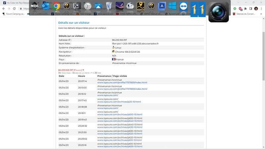Open the blue pictures folder in the dock
265x149 pixels.
click(98, 6)
